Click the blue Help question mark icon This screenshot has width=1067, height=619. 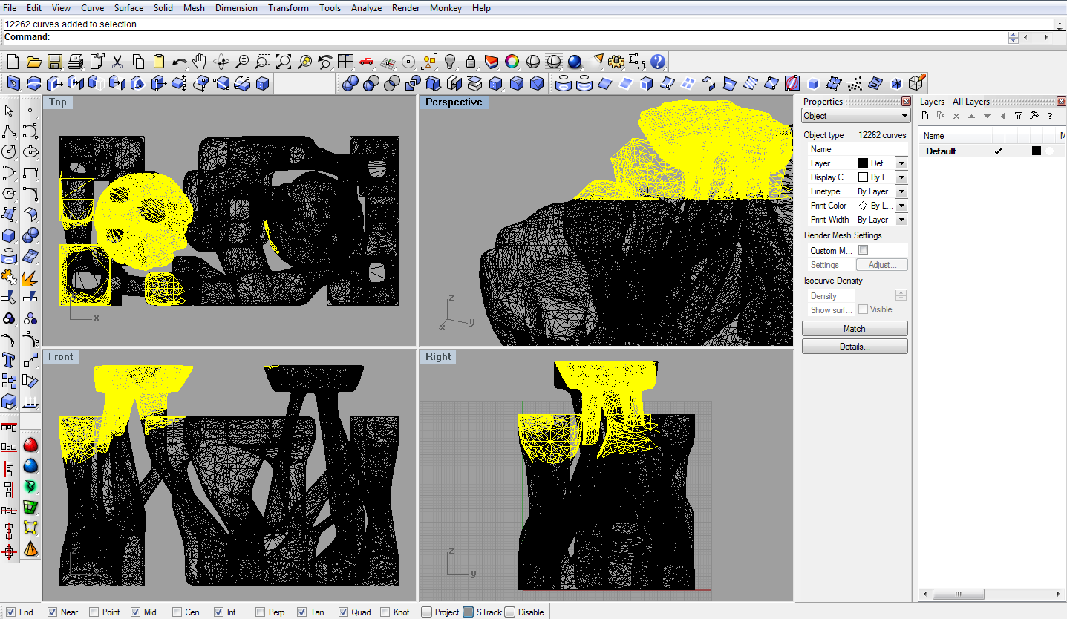click(x=658, y=62)
